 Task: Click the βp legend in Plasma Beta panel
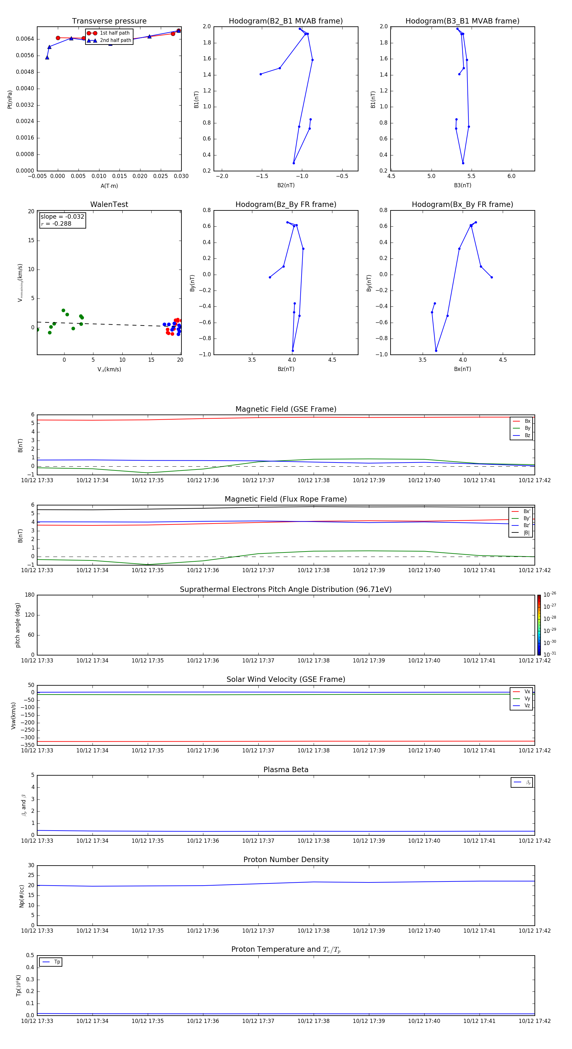pyautogui.click(x=522, y=782)
